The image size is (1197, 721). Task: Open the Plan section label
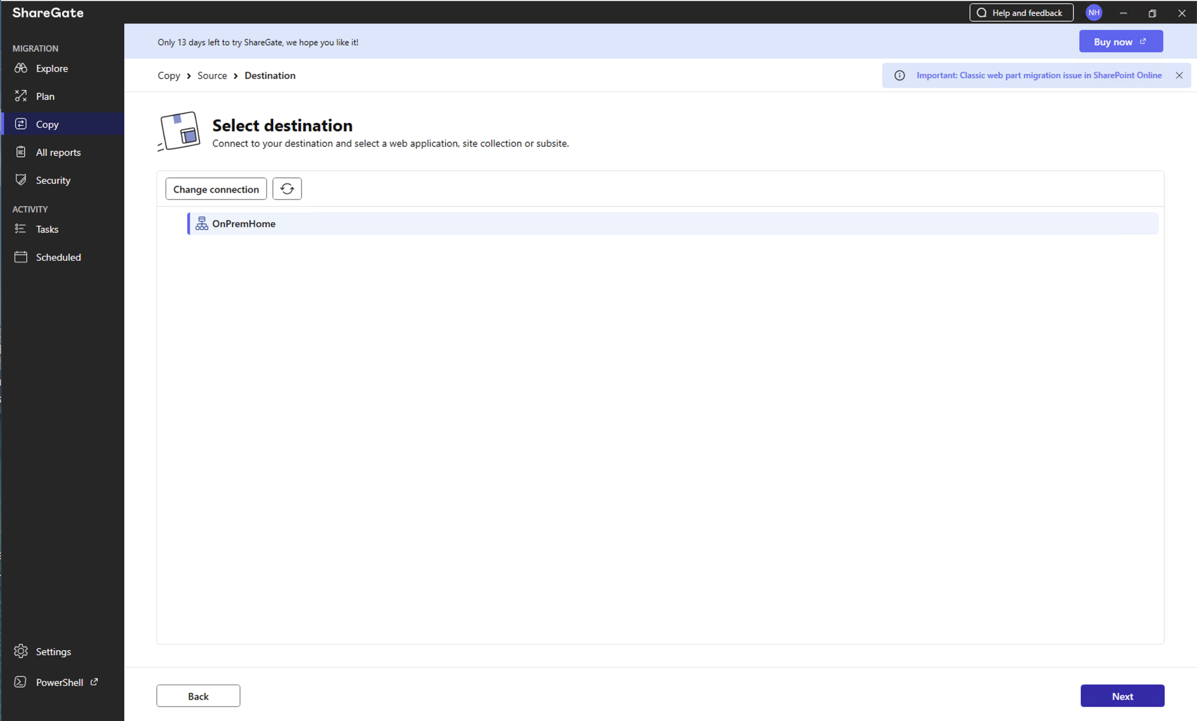[45, 96]
